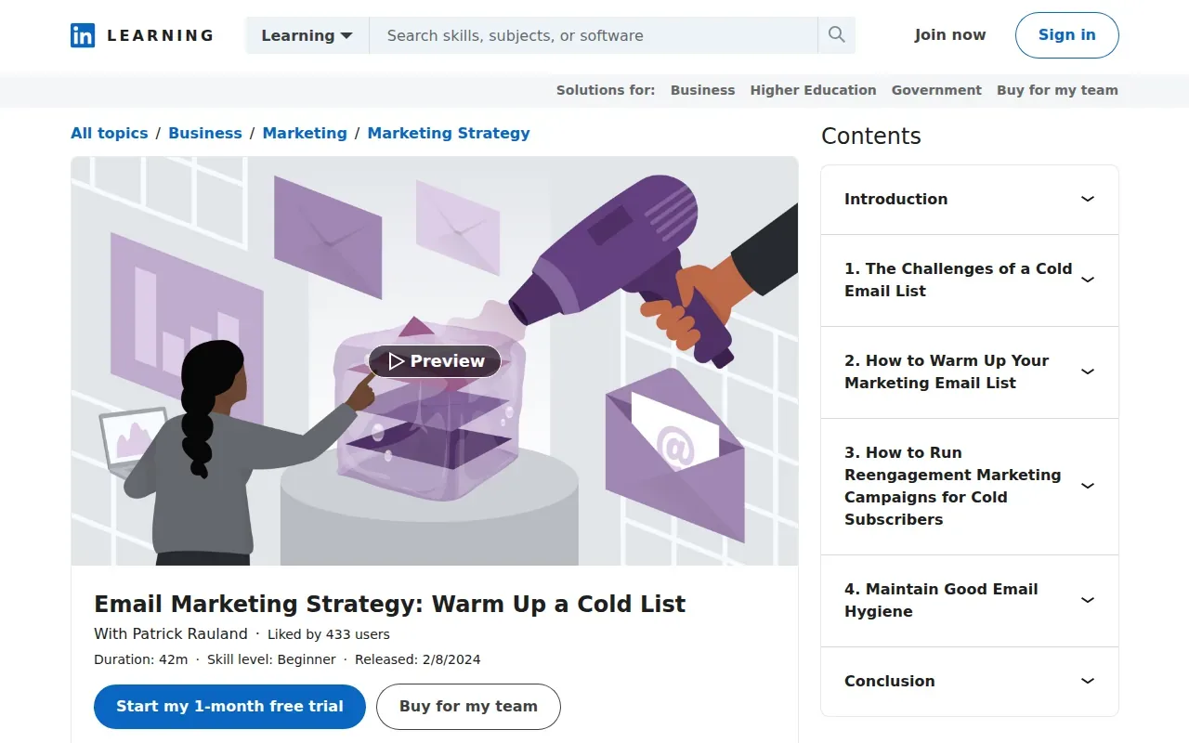Expand The Challenges of a Cold Email List
This screenshot has width=1189, height=743.
(970, 280)
